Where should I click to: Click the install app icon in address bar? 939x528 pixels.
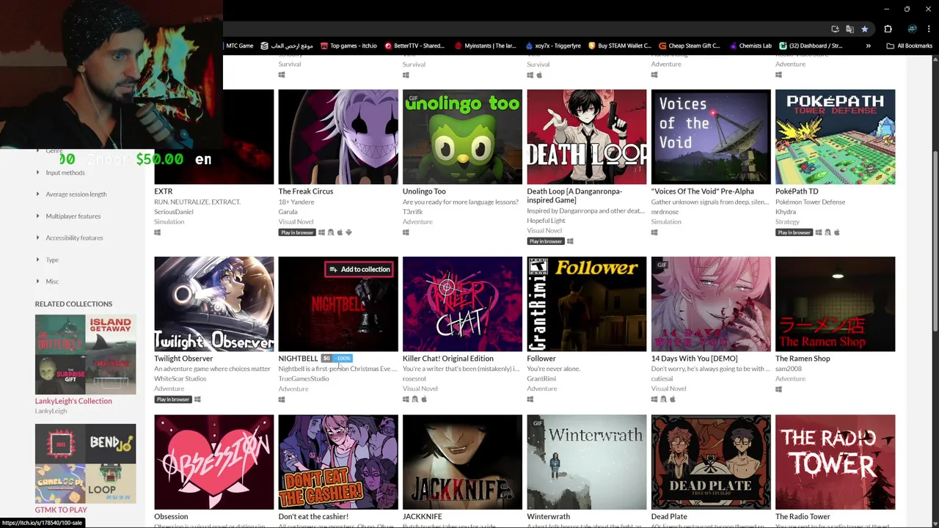coord(835,29)
